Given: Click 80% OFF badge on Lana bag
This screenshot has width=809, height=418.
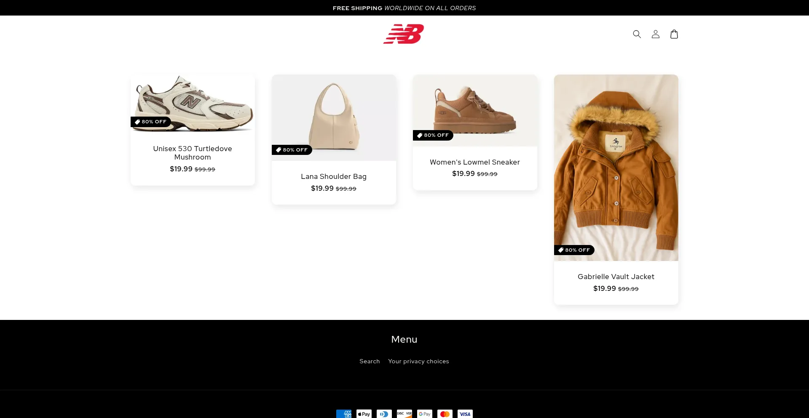Looking at the screenshot, I should click(292, 150).
